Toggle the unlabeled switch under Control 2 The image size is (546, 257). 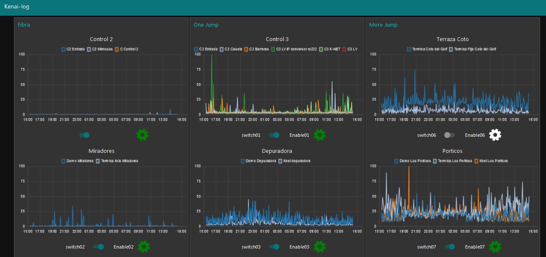coord(84,135)
